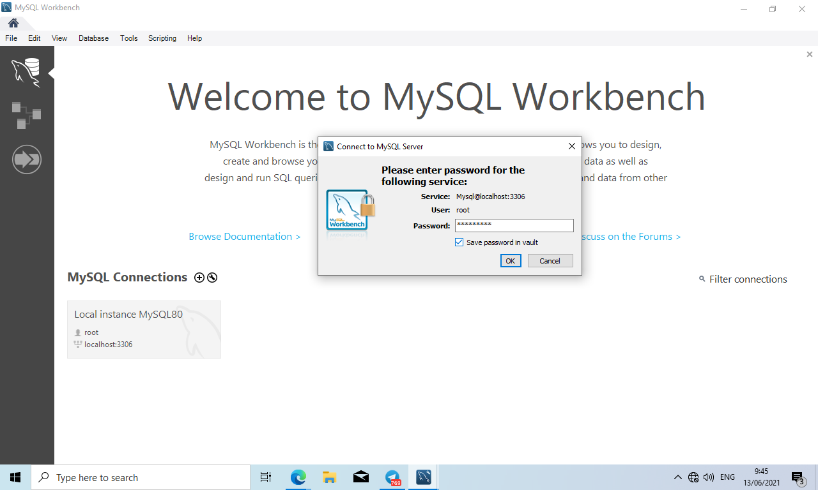
Task: Show hidden system tray icons
Action: point(678,477)
